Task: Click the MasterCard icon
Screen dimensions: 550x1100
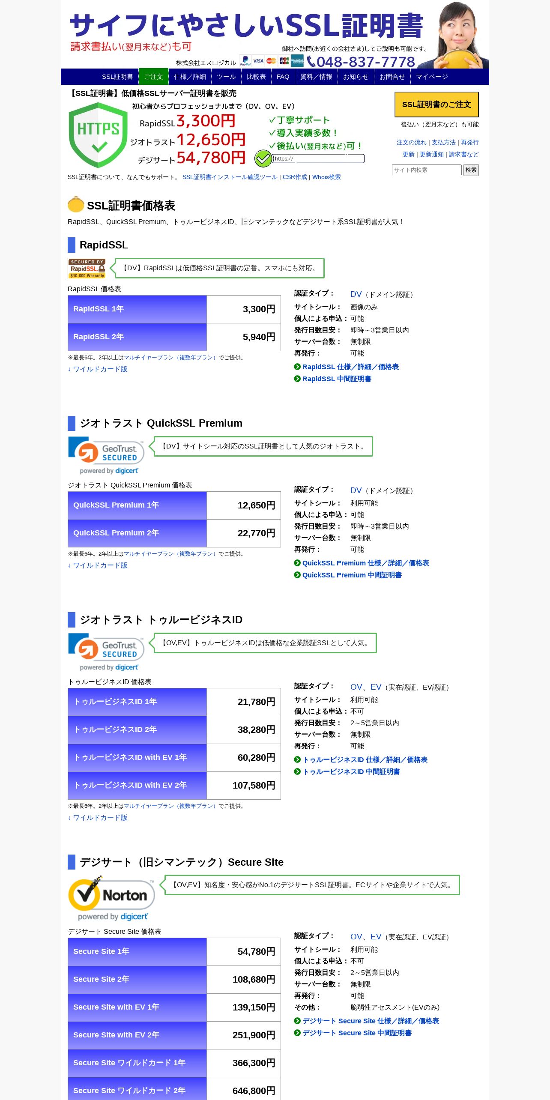Action: click(x=271, y=61)
